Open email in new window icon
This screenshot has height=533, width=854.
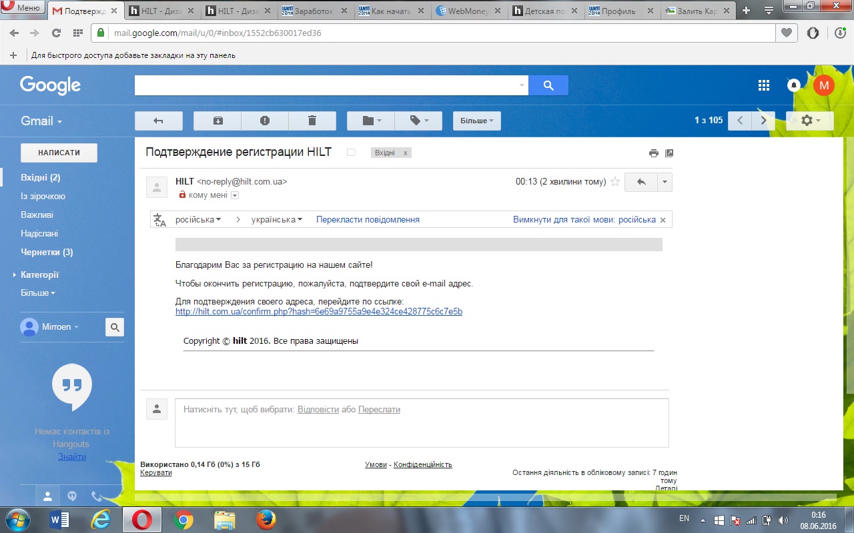pyautogui.click(x=669, y=153)
